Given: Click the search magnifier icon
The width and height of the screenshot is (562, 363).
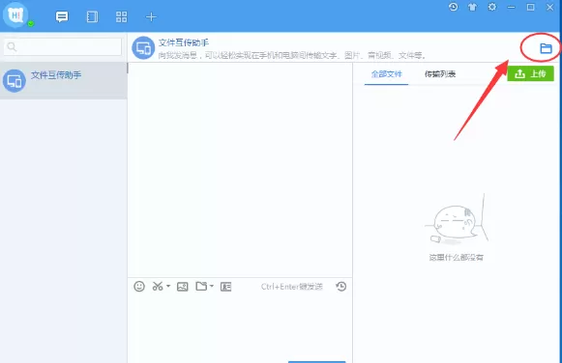Looking at the screenshot, I should 12,47.
